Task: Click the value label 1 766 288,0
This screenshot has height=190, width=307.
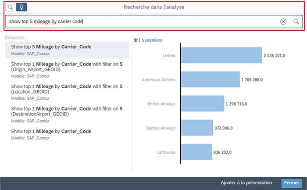Action: [252, 80]
